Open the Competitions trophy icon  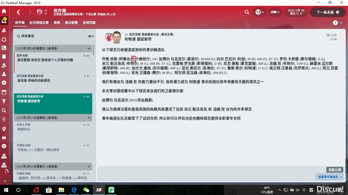click(4, 101)
